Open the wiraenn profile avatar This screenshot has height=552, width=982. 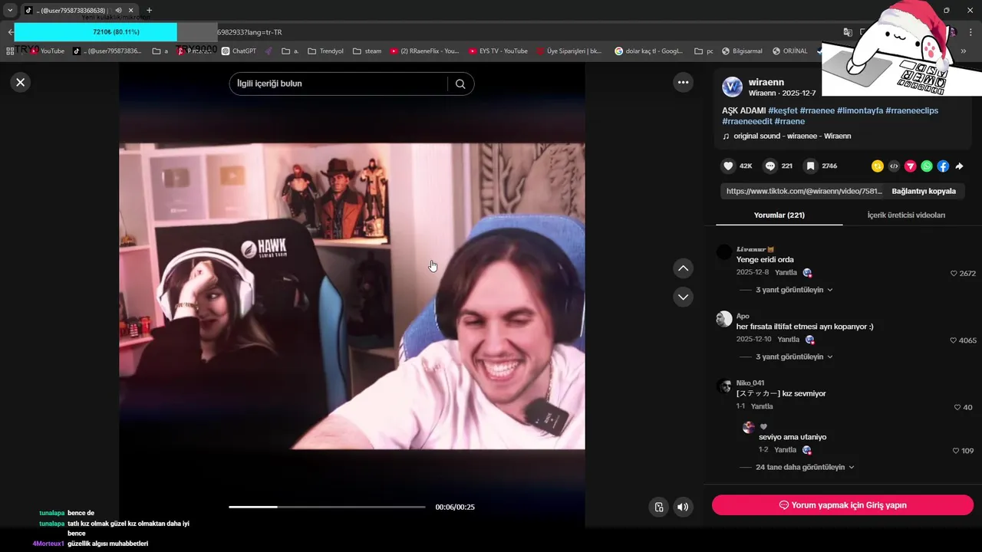coord(733,87)
